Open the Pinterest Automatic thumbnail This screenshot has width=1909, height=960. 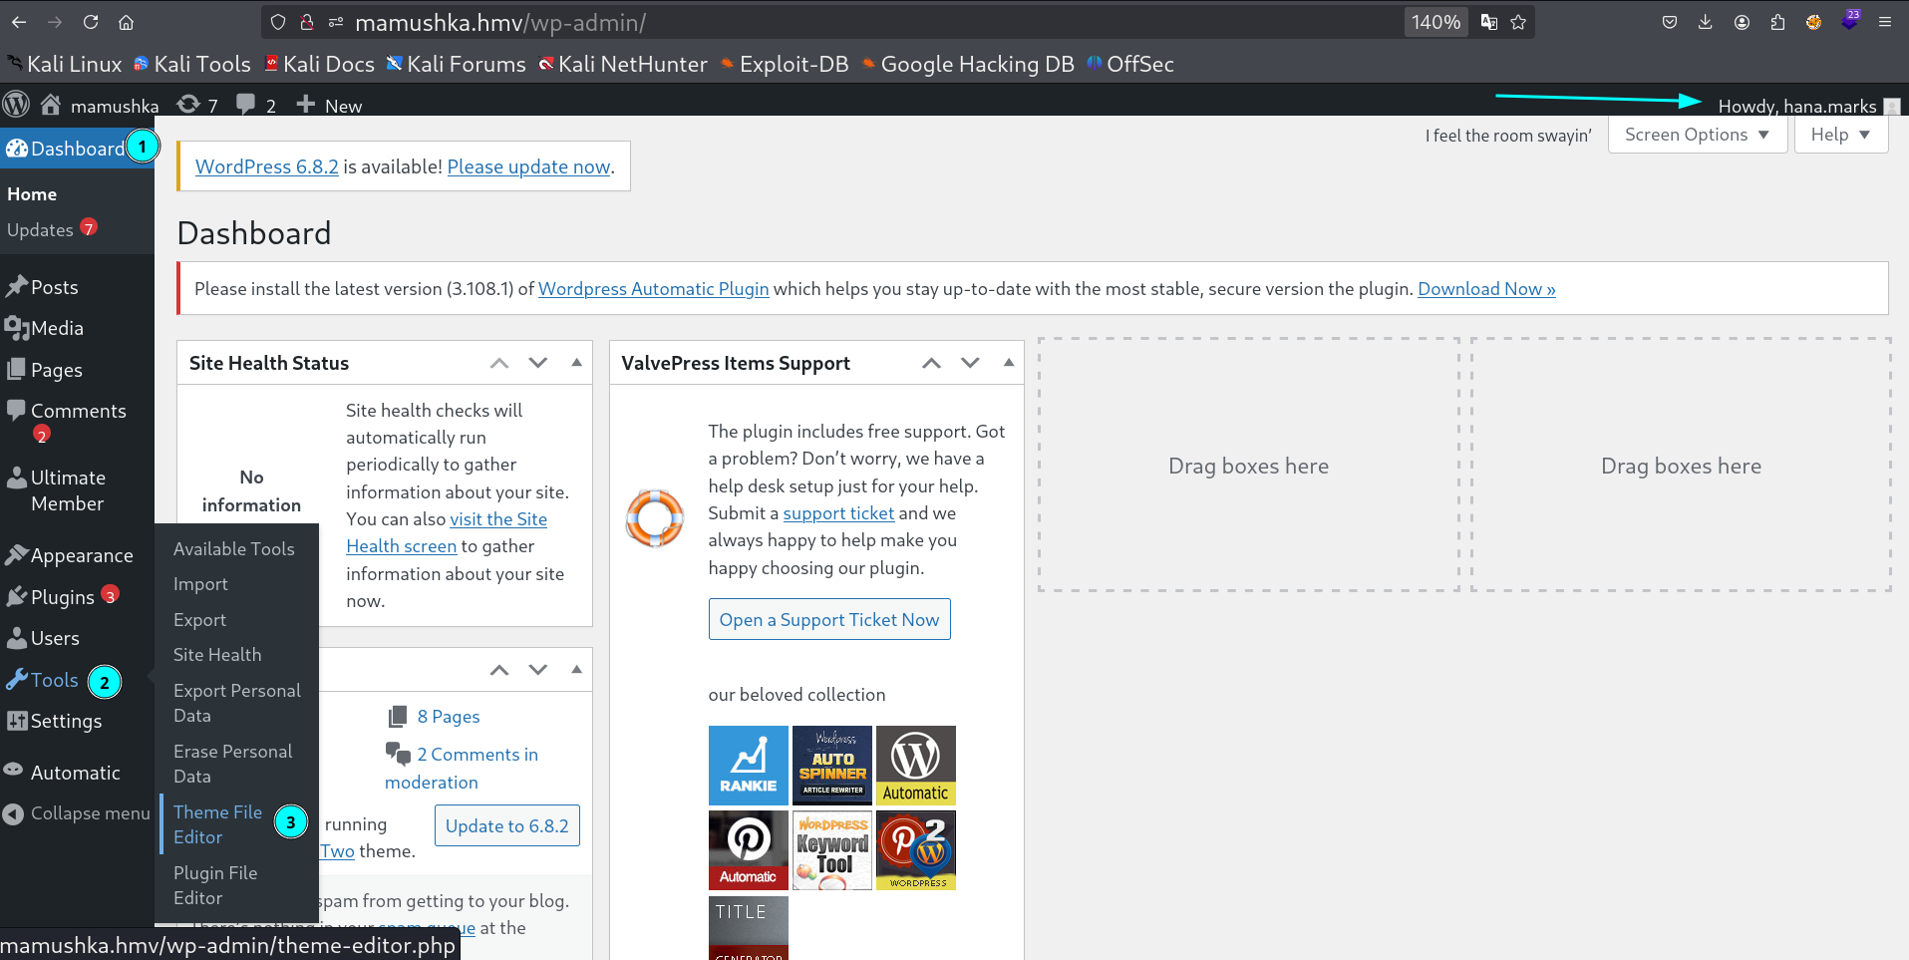[x=748, y=850]
